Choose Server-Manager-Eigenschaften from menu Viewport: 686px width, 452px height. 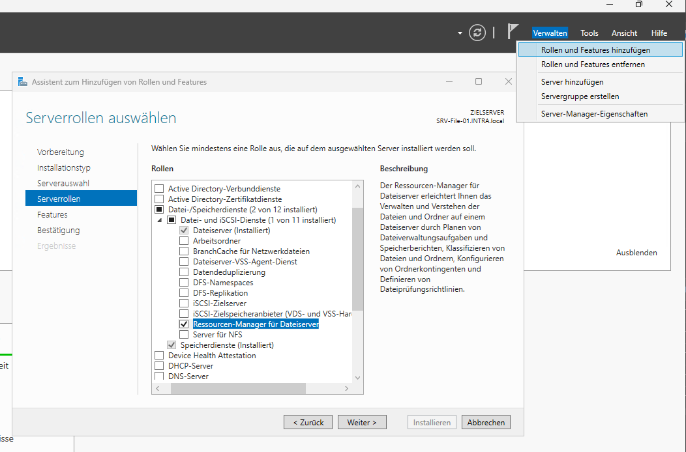[594, 114]
